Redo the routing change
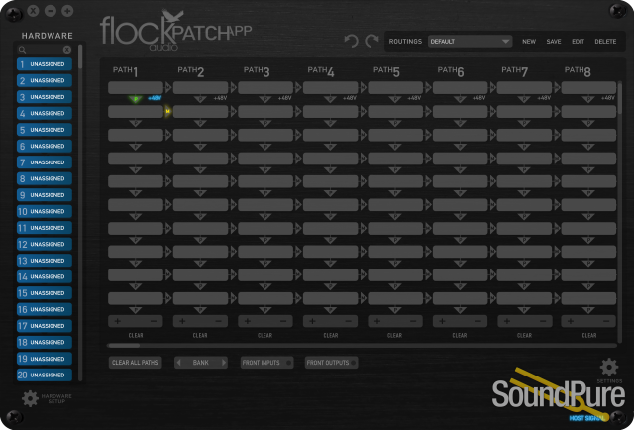 tap(371, 41)
